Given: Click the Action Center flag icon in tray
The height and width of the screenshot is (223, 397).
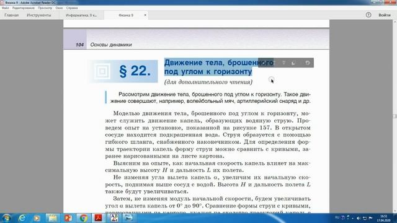Looking at the screenshot, I should coord(370,218).
